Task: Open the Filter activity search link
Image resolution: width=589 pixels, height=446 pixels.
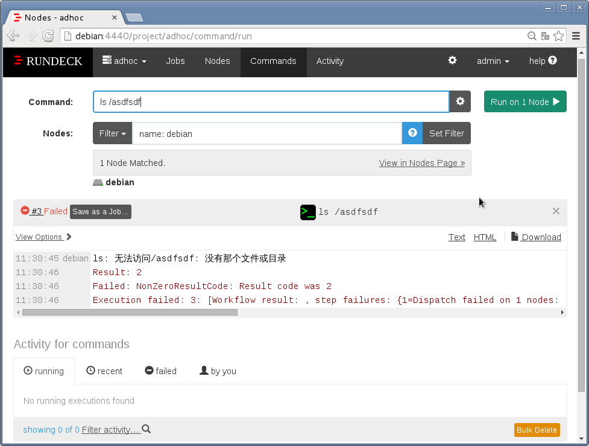Action: click(116, 430)
